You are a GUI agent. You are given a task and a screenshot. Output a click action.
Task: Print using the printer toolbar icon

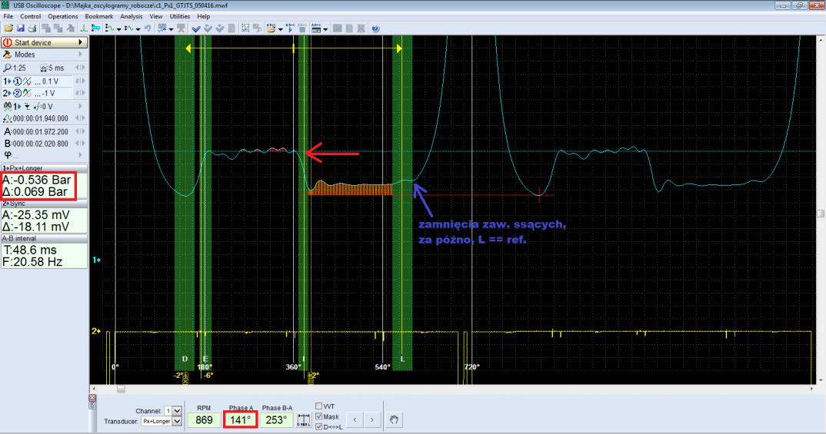coord(32,28)
